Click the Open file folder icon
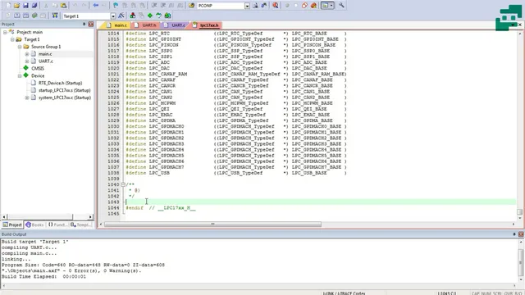 16,6
